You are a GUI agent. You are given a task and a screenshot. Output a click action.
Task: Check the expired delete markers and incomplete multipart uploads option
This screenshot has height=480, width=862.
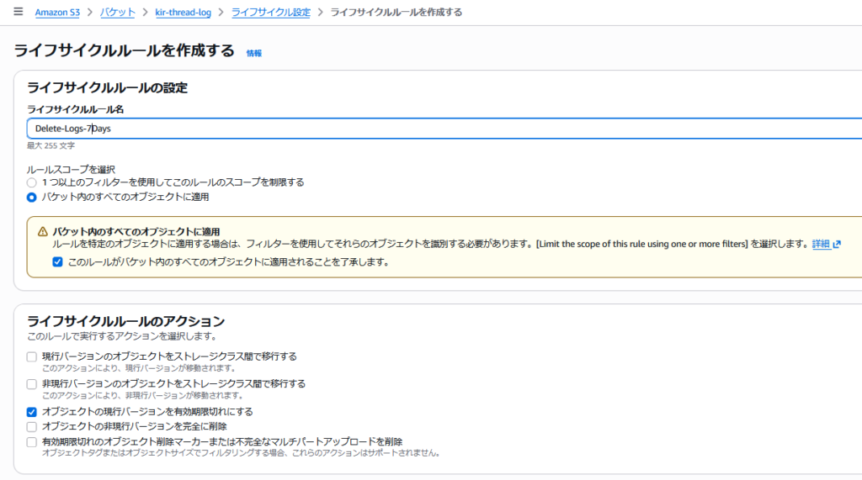[32, 441]
